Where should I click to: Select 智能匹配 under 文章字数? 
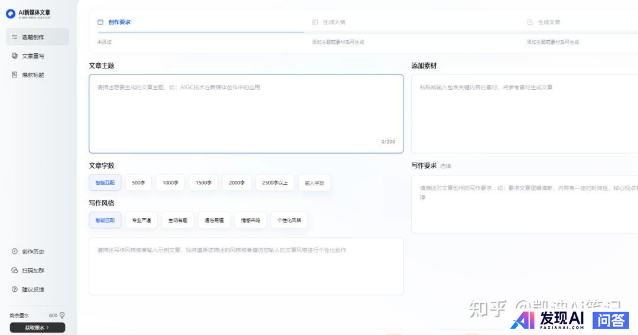(105, 183)
